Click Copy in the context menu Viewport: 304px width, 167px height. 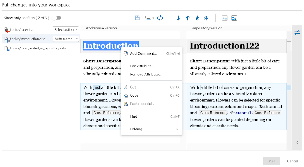pos(134,95)
